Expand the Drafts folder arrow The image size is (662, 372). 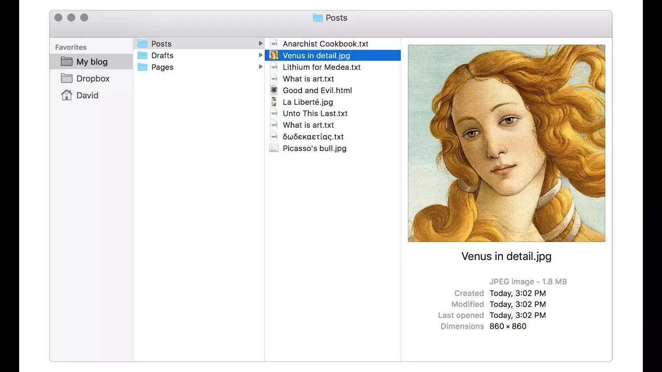click(x=261, y=55)
